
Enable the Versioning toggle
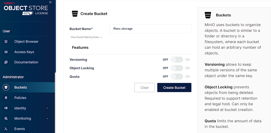[x=176, y=59]
